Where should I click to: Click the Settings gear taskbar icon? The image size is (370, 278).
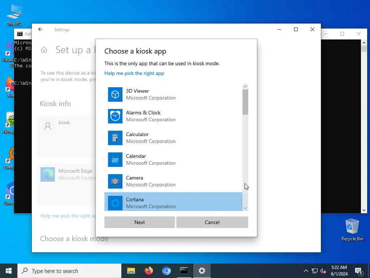[x=202, y=271]
